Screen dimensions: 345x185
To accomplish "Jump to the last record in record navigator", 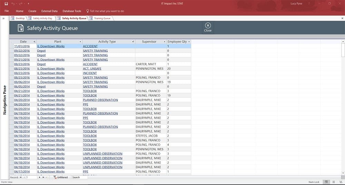I will (x=43, y=177).
